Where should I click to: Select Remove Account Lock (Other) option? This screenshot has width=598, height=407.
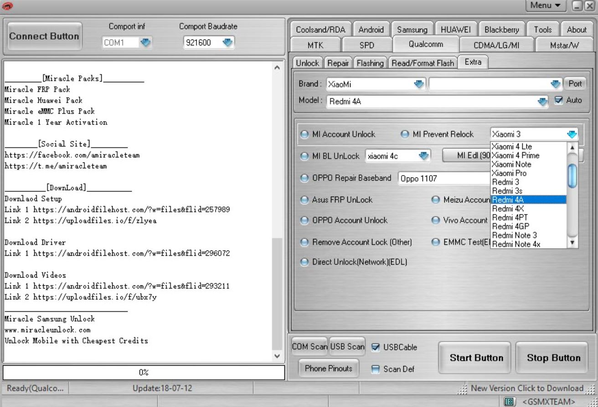(x=304, y=242)
